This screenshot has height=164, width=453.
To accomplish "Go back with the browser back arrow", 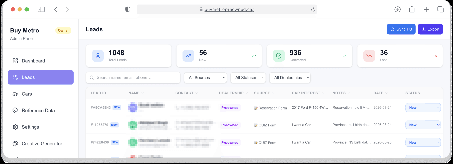I will 56,9.
